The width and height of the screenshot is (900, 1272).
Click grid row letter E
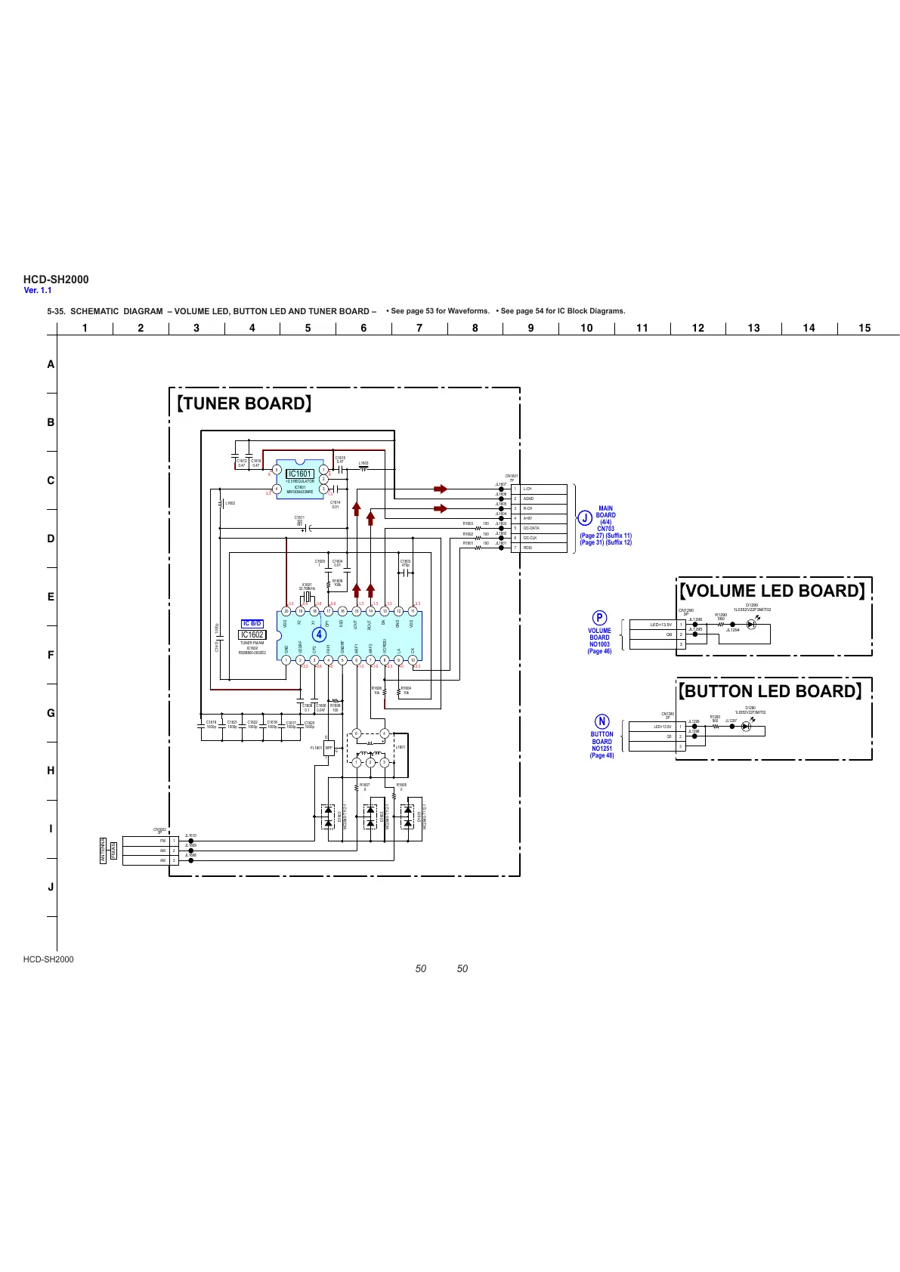[x=51, y=597]
